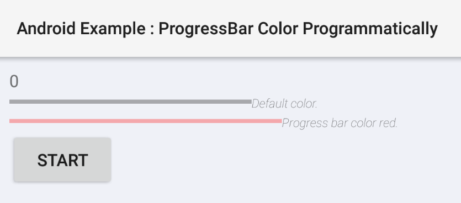Click the left end of the gray bar
The width and height of the screenshot is (461, 203).
(12, 101)
